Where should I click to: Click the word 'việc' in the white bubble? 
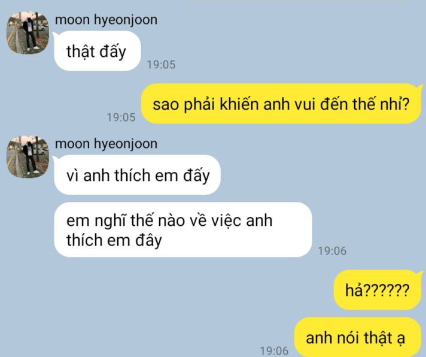click(227, 220)
